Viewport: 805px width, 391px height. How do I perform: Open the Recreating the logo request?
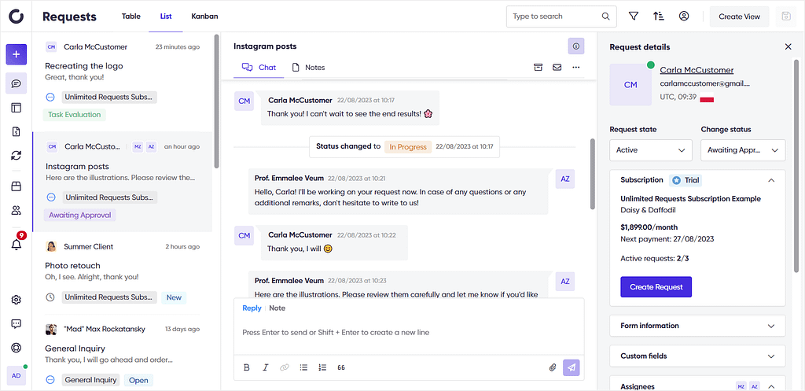tap(83, 66)
